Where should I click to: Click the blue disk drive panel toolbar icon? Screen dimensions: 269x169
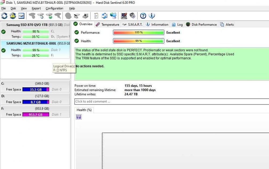(22, 16)
